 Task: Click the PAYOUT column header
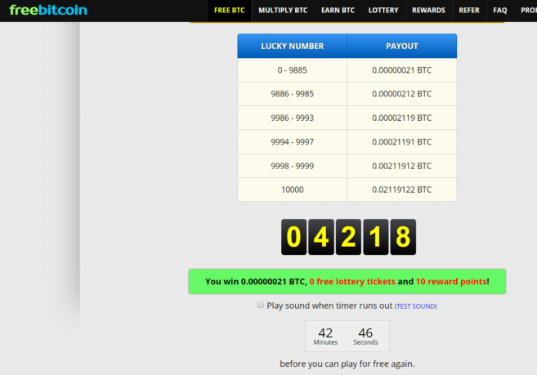pos(401,46)
